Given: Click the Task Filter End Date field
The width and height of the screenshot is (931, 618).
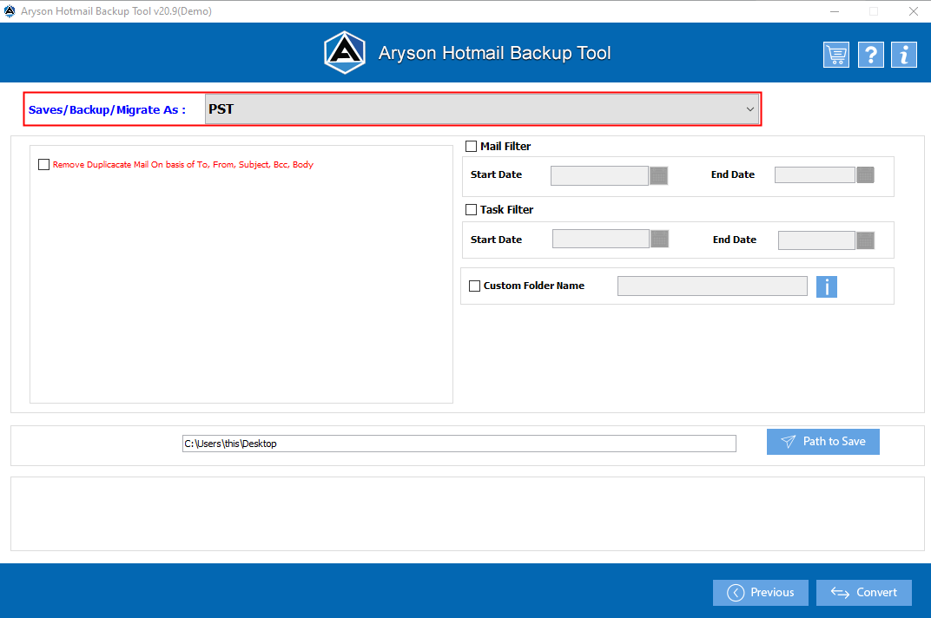Looking at the screenshot, I should (816, 240).
